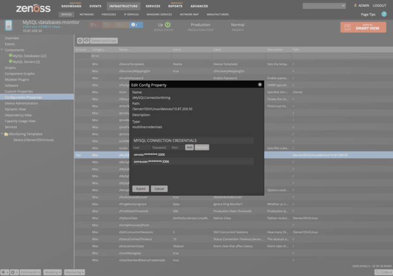The height and width of the screenshot is (276, 393).
Task: Switch to the Networks sub-tab
Action: pyautogui.click(x=87, y=15)
